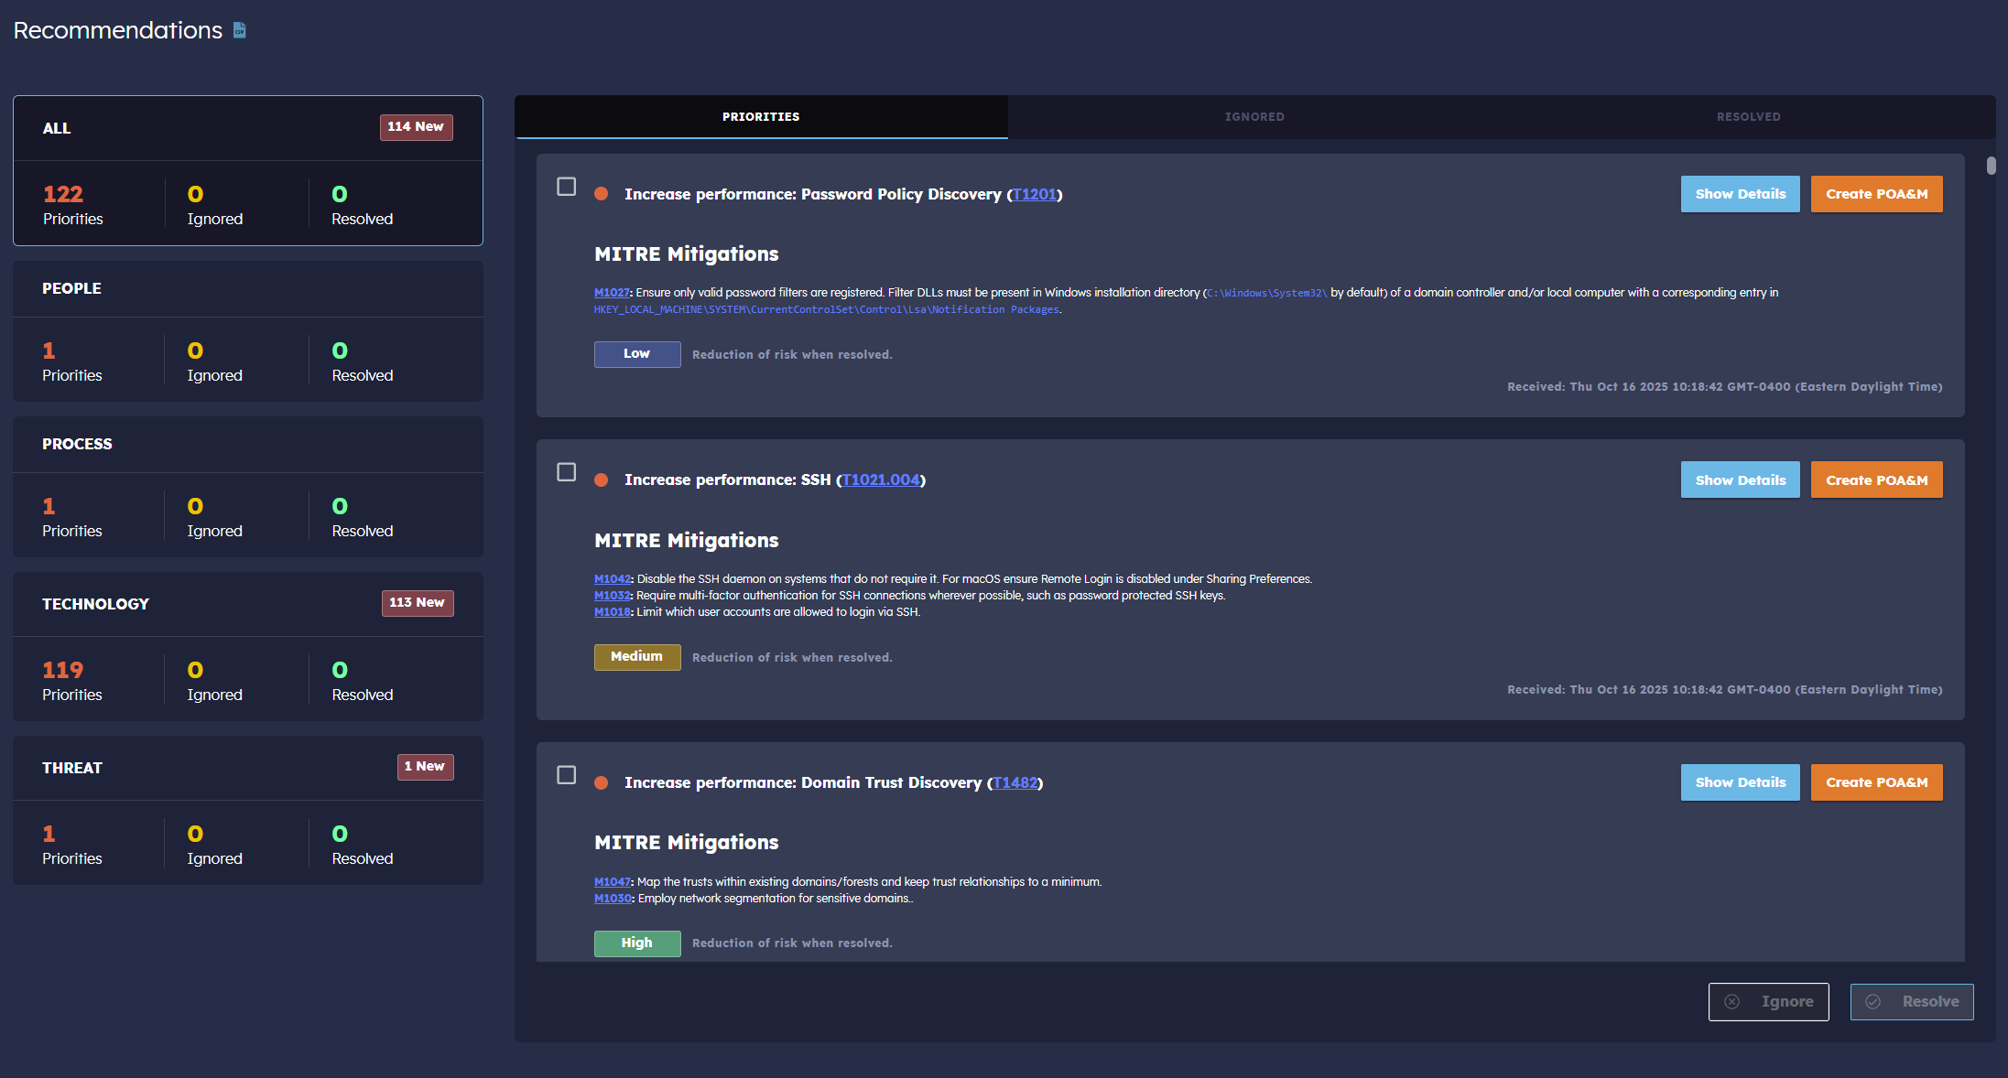Create POA&M for Password Policy Discovery

point(1876,194)
